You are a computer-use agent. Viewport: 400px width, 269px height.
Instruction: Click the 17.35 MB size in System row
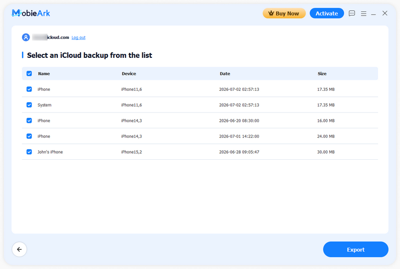(326, 105)
